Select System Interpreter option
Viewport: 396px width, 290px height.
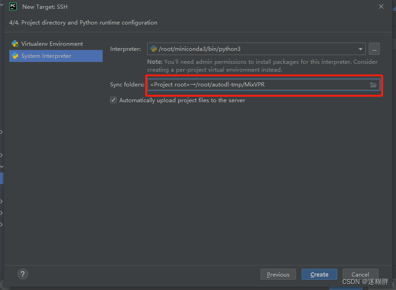click(56, 56)
